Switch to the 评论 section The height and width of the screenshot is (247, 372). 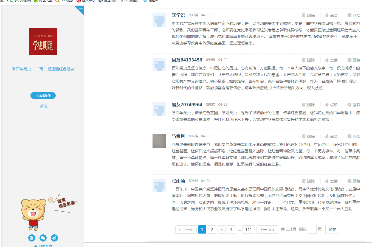[x=43, y=106]
